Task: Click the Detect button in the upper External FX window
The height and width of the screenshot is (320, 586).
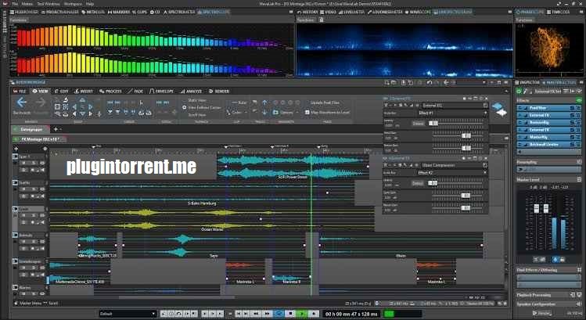Action: point(419,124)
